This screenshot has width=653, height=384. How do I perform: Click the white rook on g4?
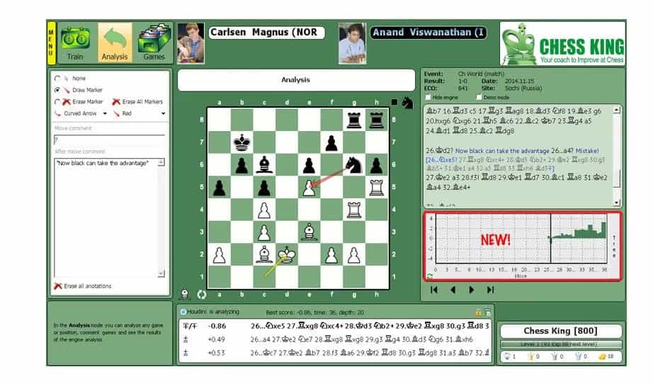[354, 210]
